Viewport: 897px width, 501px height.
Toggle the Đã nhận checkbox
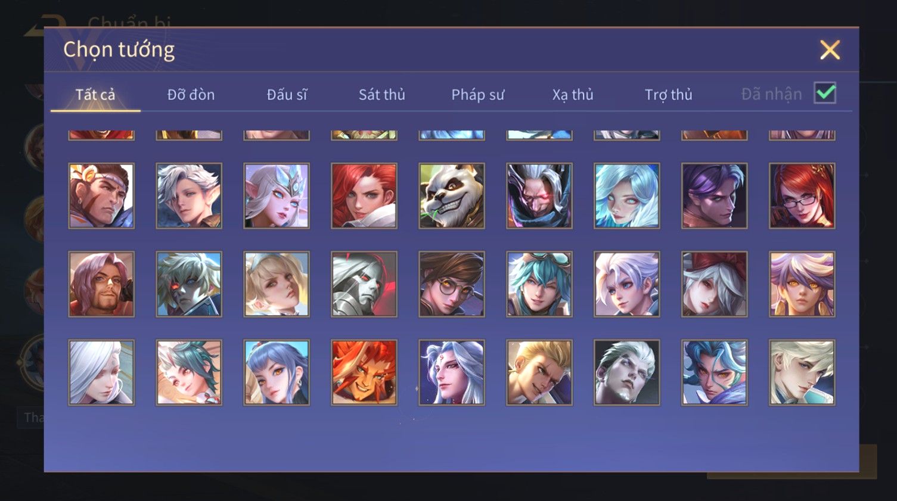pos(825,93)
